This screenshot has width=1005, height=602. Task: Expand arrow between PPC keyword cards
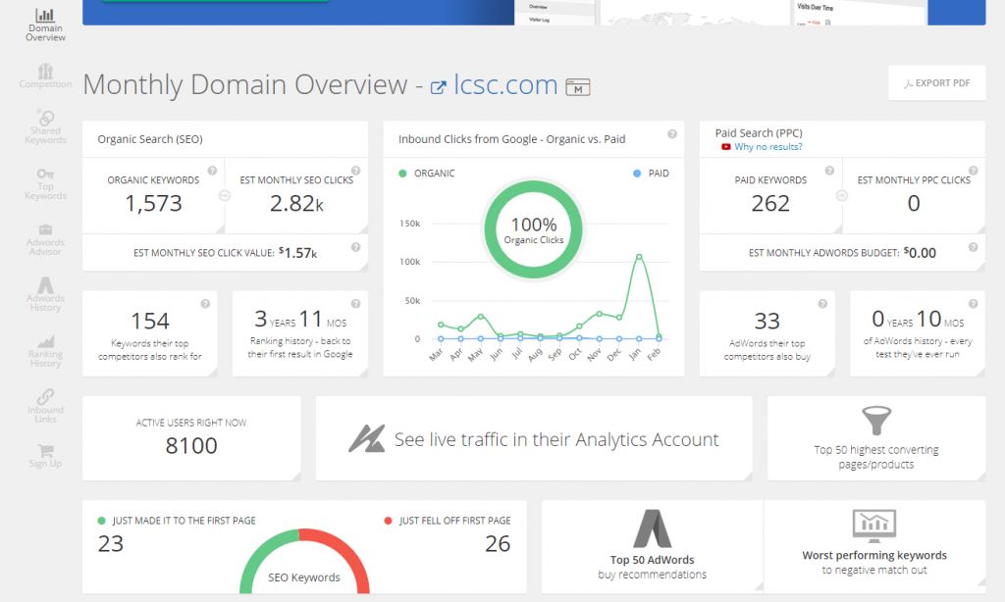coord(842,195)
